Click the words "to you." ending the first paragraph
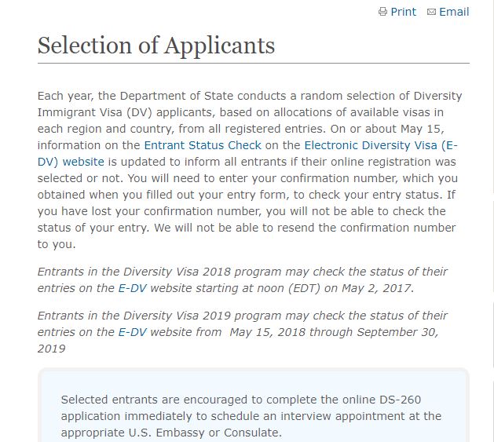This screenshot has height=442, width=494. (x=57, y=244)
